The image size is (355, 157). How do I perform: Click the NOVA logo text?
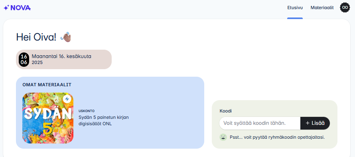click(x=21, y=8)
